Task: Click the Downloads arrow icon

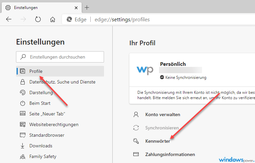Action: pyautogui.click(x=23, y=146)
